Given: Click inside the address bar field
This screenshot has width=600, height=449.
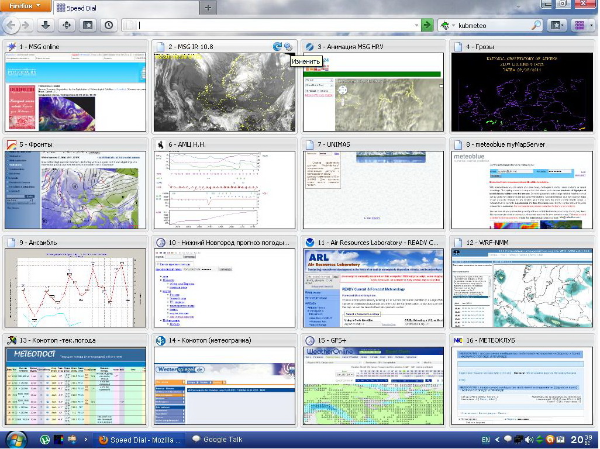Looking at the screenshot, I should coord(275,25).
